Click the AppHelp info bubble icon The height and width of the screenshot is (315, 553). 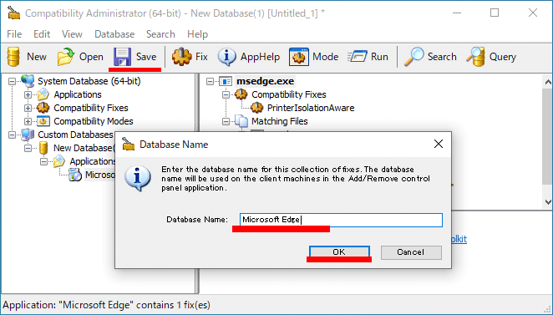coord(226,57)
